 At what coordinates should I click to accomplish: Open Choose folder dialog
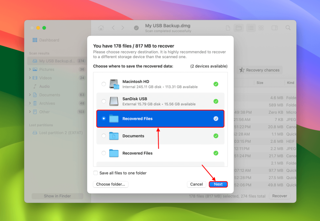pyautogui.click(x=111, y=184)
